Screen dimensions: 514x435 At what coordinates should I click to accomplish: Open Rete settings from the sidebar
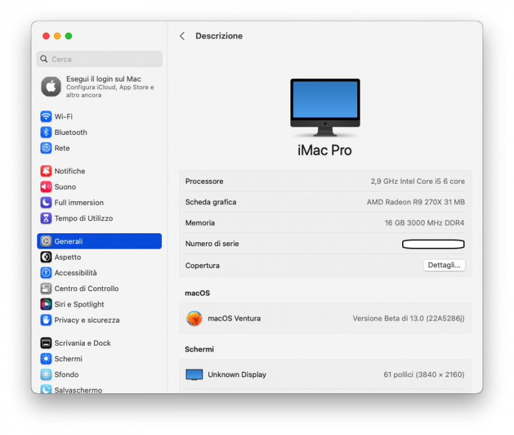46,148
